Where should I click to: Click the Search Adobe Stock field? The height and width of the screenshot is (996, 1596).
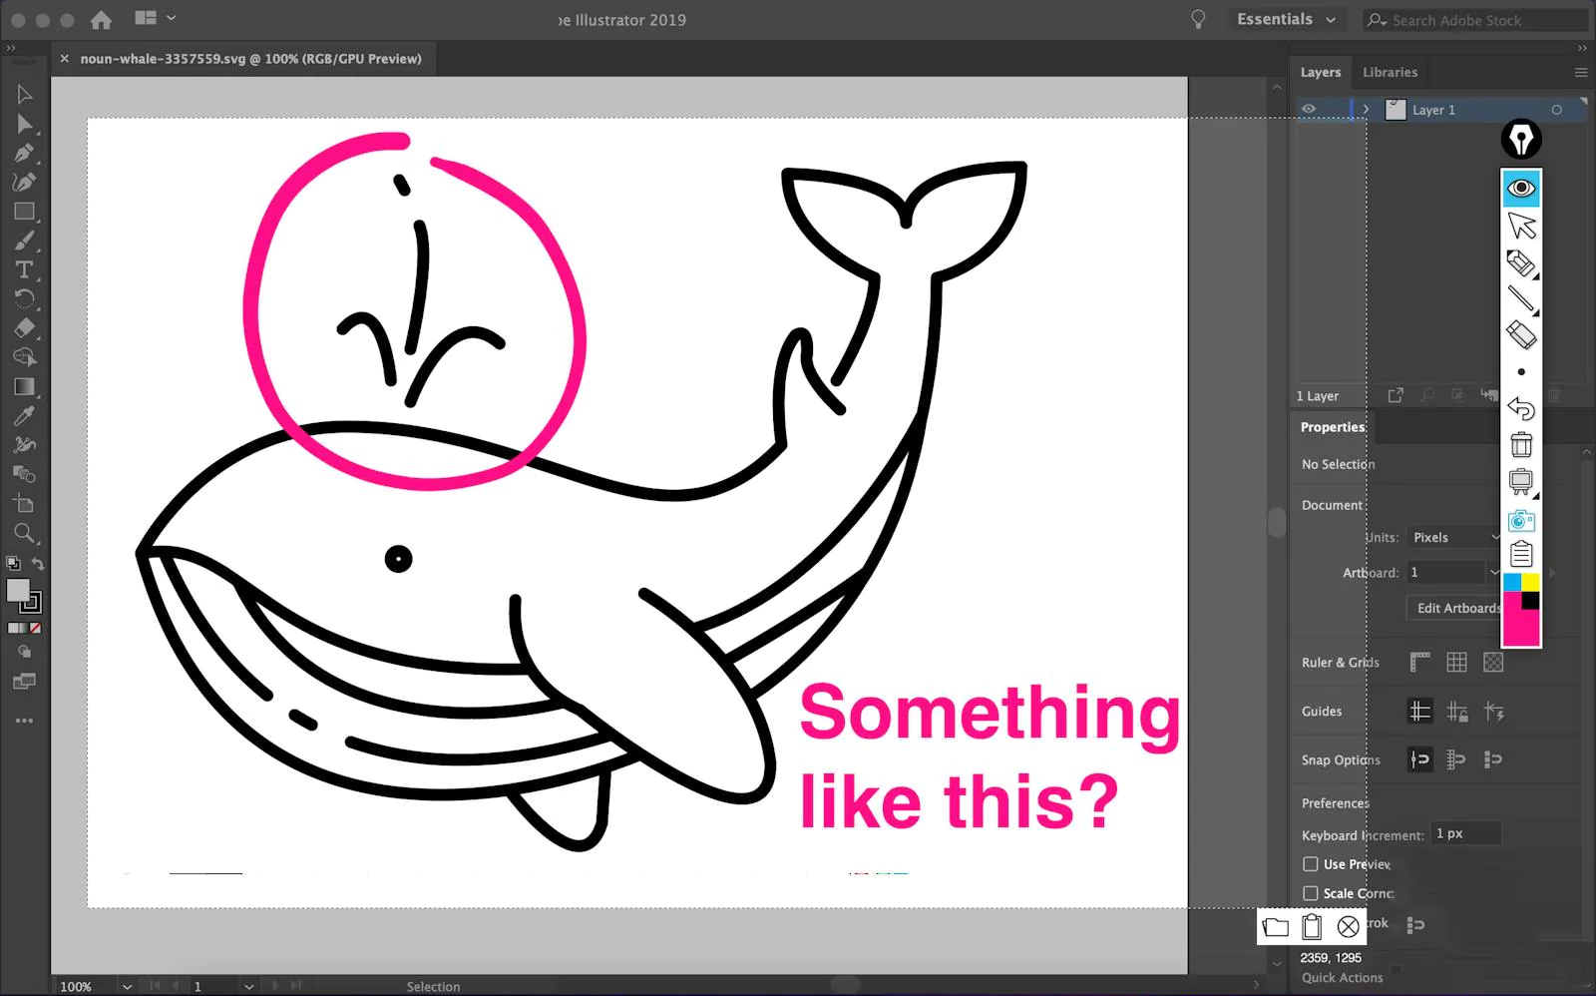(1474, 20)
